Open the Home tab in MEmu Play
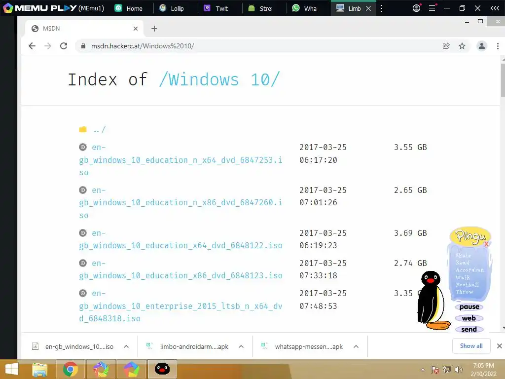505x379 pixels. (129, 8)
